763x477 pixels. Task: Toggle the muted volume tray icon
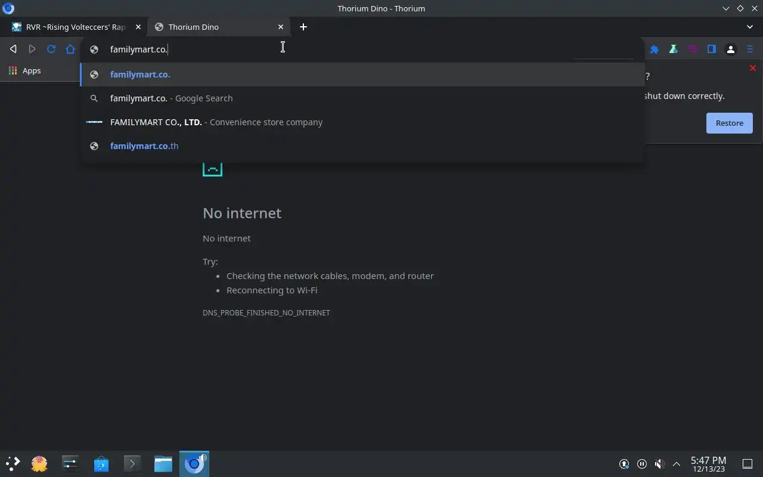(x=659, y=464)
